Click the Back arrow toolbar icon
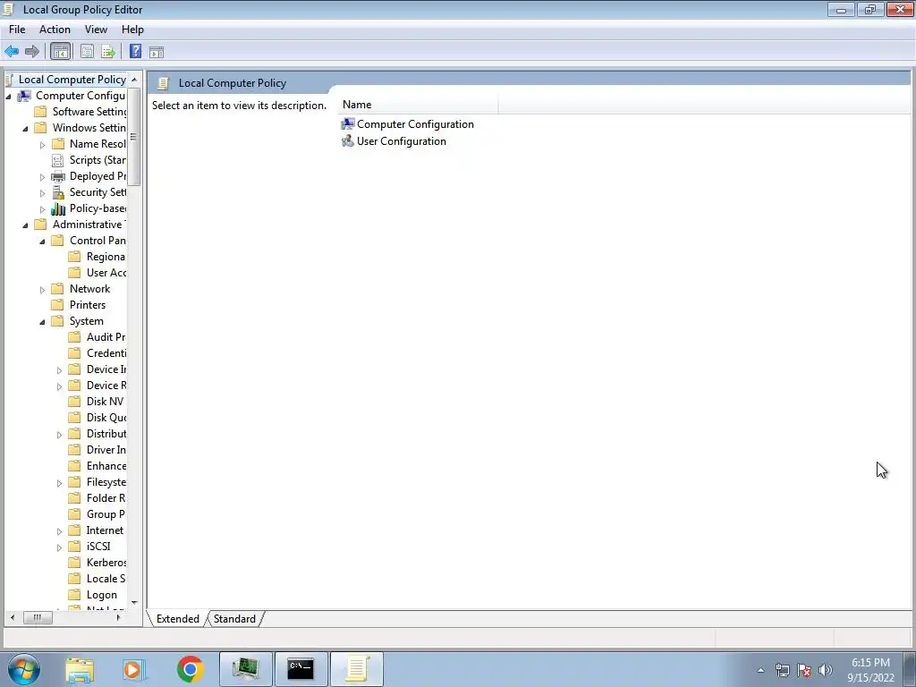The width and height of the screenshot is (916, 687). click(x=12, y=51)
